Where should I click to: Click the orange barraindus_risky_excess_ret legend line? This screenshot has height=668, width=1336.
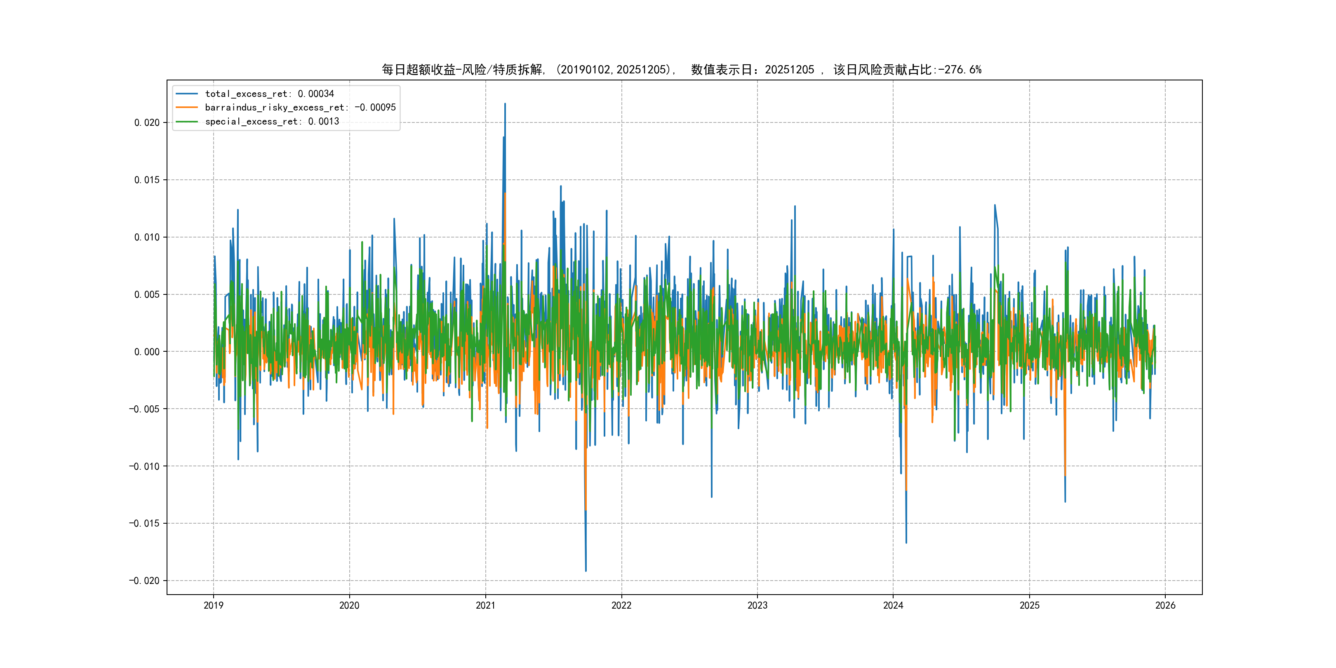point(187,107)
